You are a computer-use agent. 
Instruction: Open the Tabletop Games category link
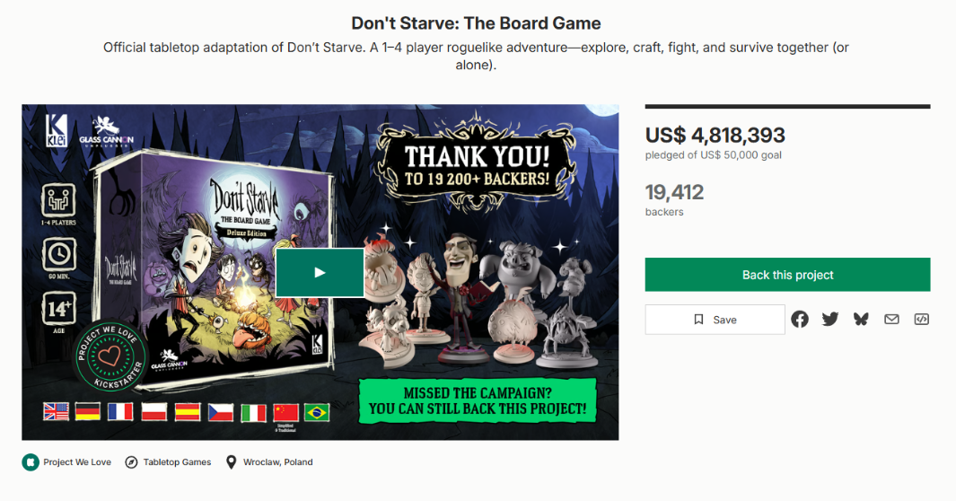tap(177, 462)
